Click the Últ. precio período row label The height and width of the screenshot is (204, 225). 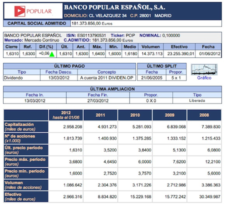tap(26, 150)
